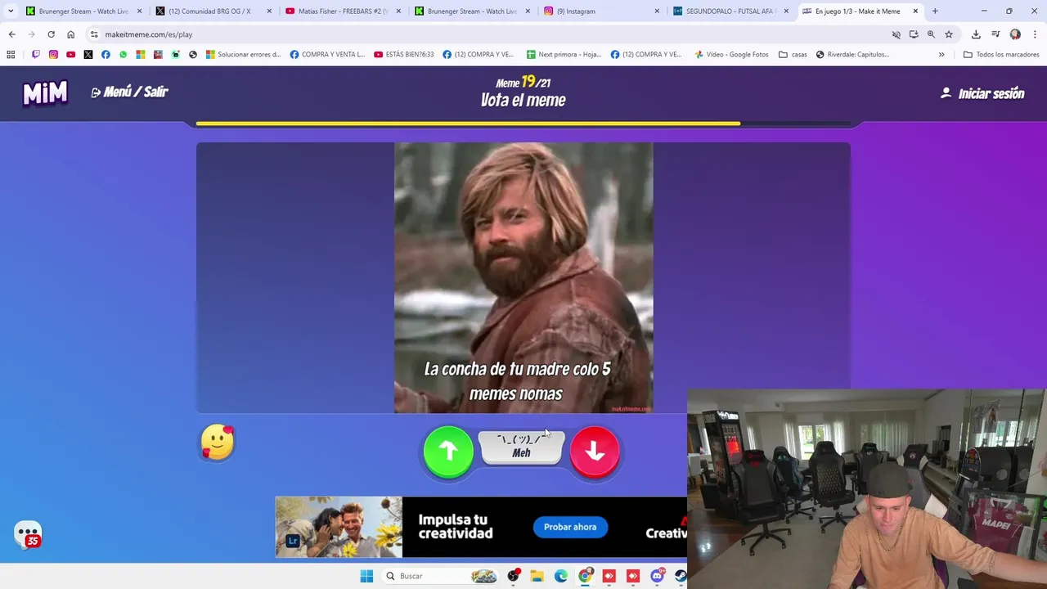The width and height of the screenshot is (1047, 589).
Task: Open the Windows Start menu
Action: (x=366, y=576)
